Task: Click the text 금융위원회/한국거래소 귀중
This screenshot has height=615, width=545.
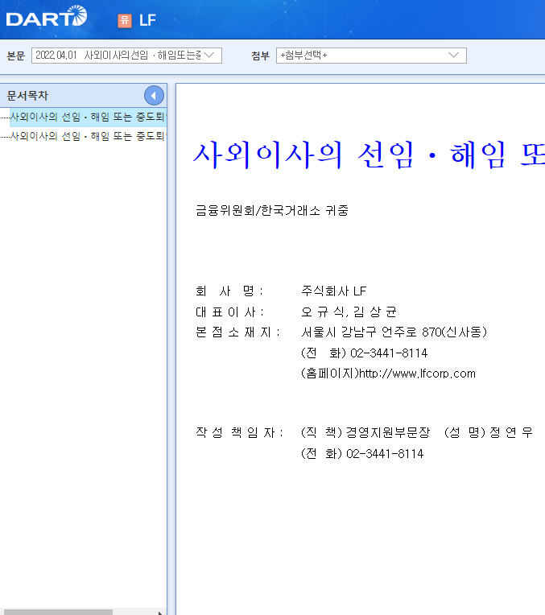Action: point(272,211)
